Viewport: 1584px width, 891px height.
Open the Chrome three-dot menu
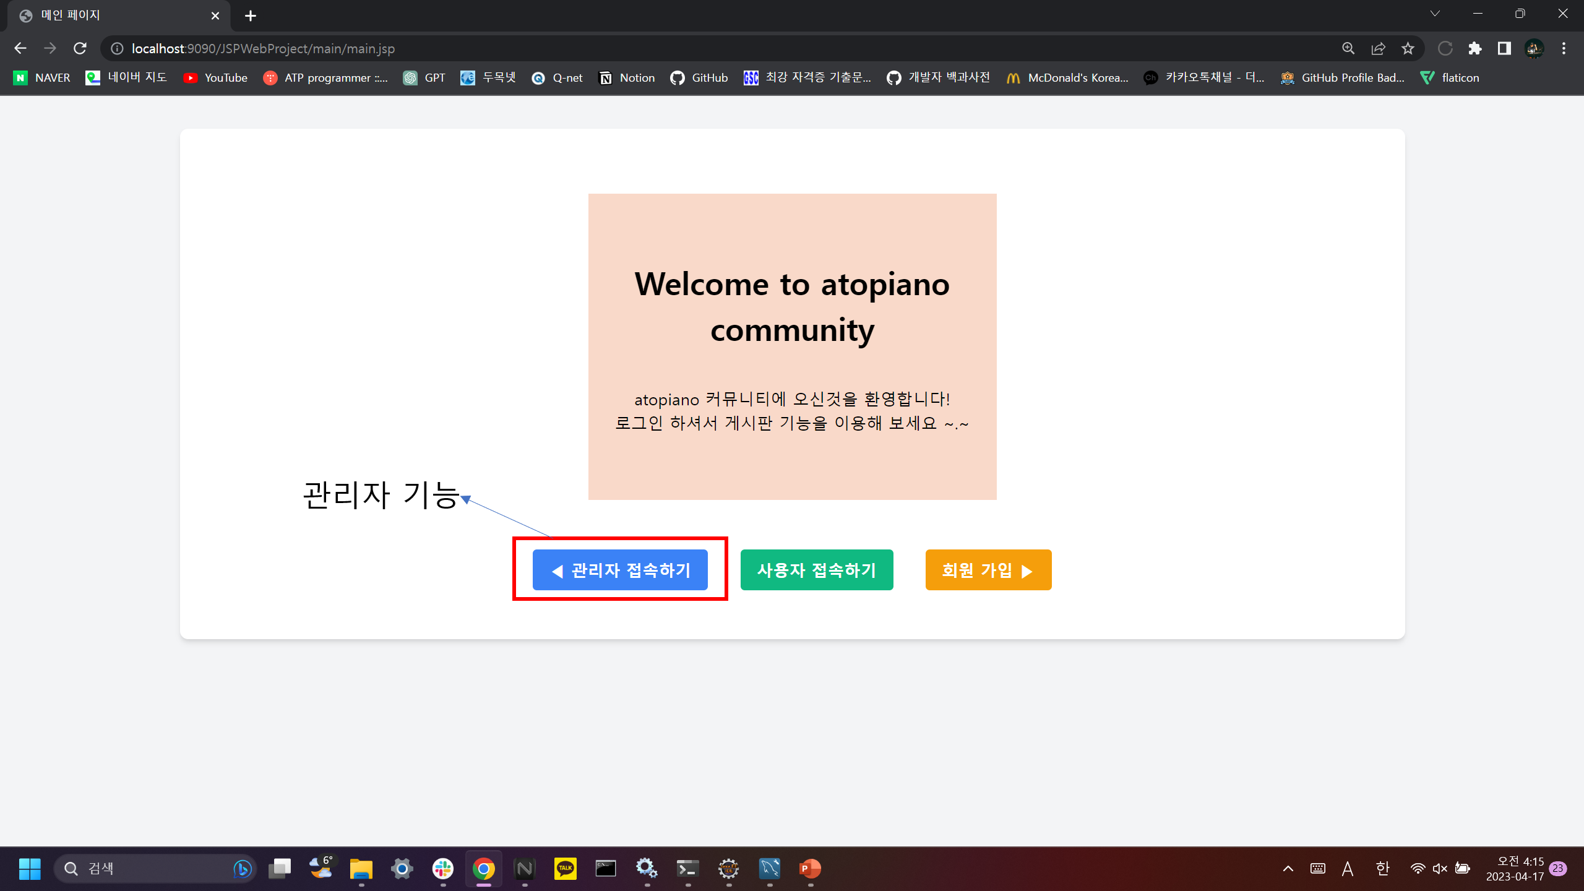click(x=1564, y=48)
